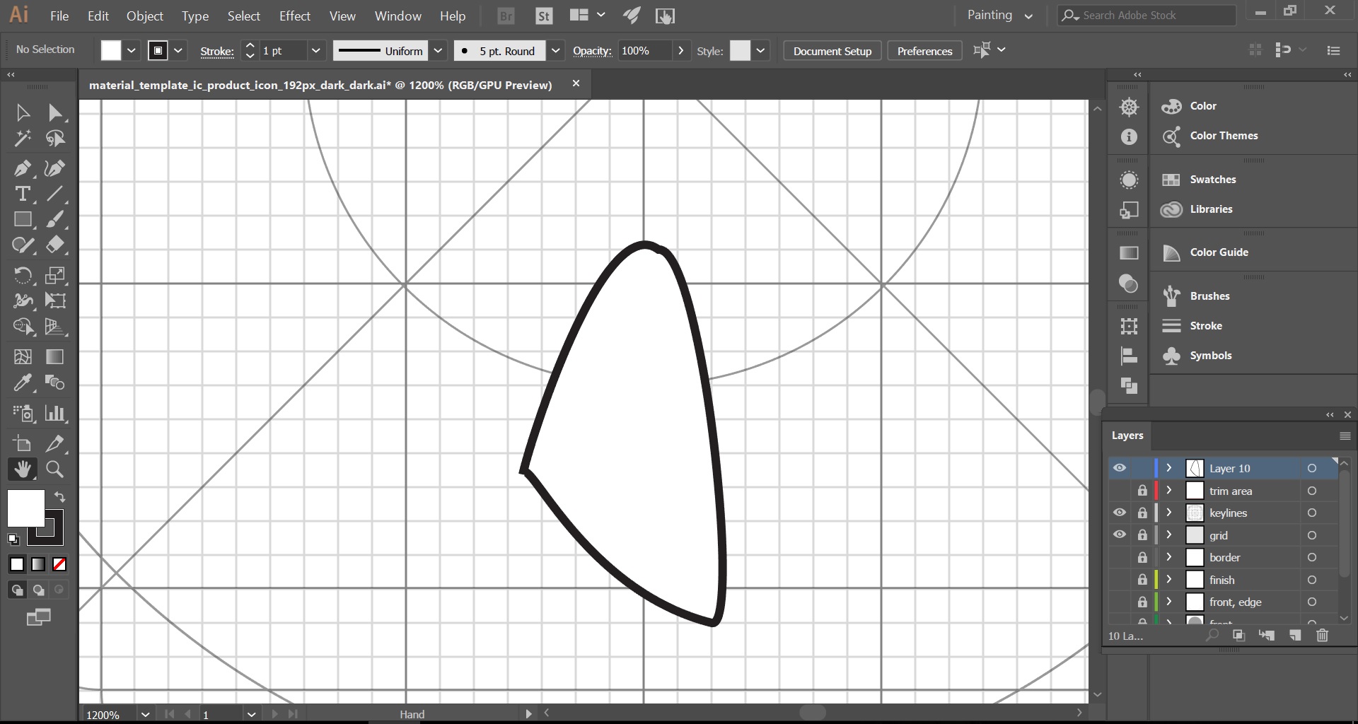Expand the keylines layer
This screenshot has height=724, width=1358.
pos(1169,513)
